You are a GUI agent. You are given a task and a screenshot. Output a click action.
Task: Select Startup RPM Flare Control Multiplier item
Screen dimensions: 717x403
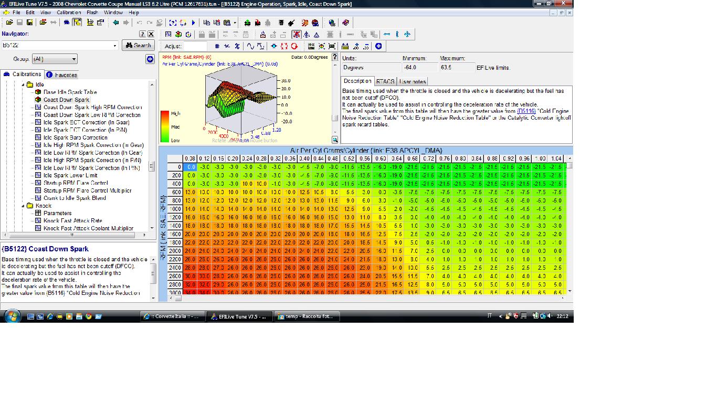tap(88, 190)
